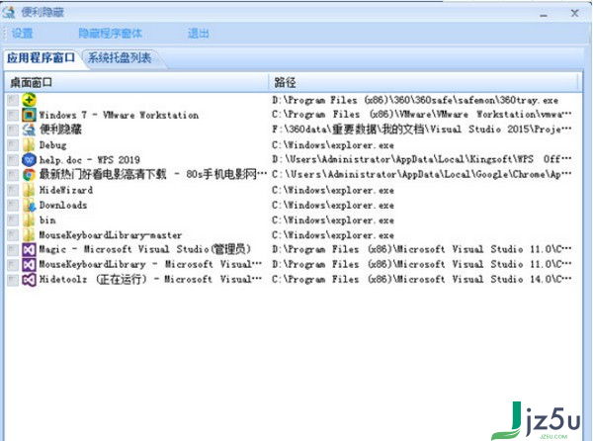Switch to the 应用程序窗口 tab
The image size is (593, 441).
42,58
